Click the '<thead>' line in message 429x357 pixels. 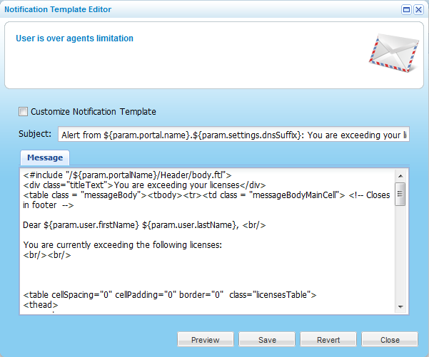41,305
